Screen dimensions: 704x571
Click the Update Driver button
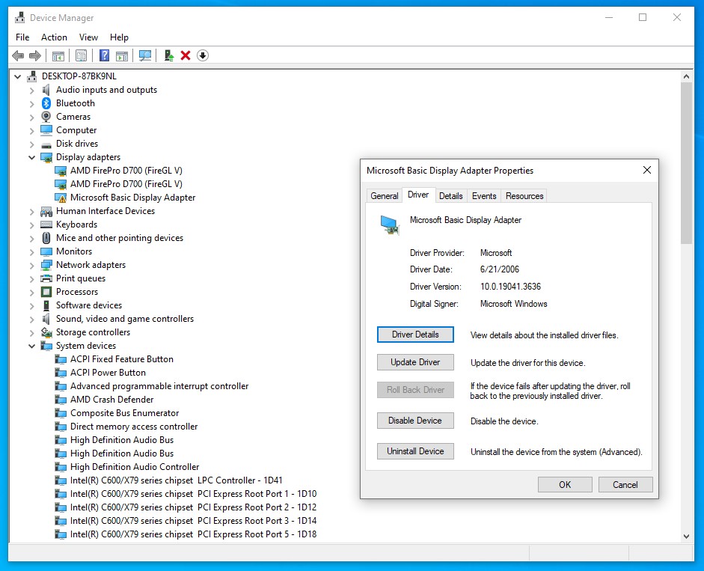click(415, 362)
